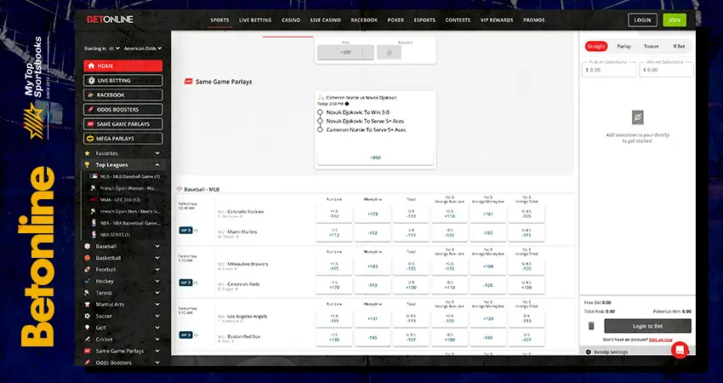Click the BetOnline logo
This screenshot has height=383, width=723.
point(110,20)
